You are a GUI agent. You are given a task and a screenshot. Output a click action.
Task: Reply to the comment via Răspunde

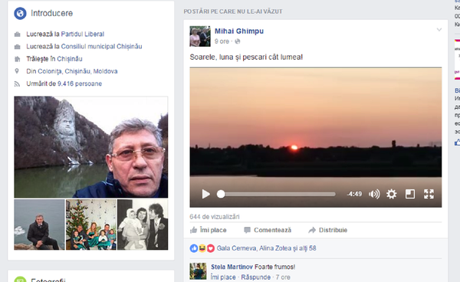[256, 277]
